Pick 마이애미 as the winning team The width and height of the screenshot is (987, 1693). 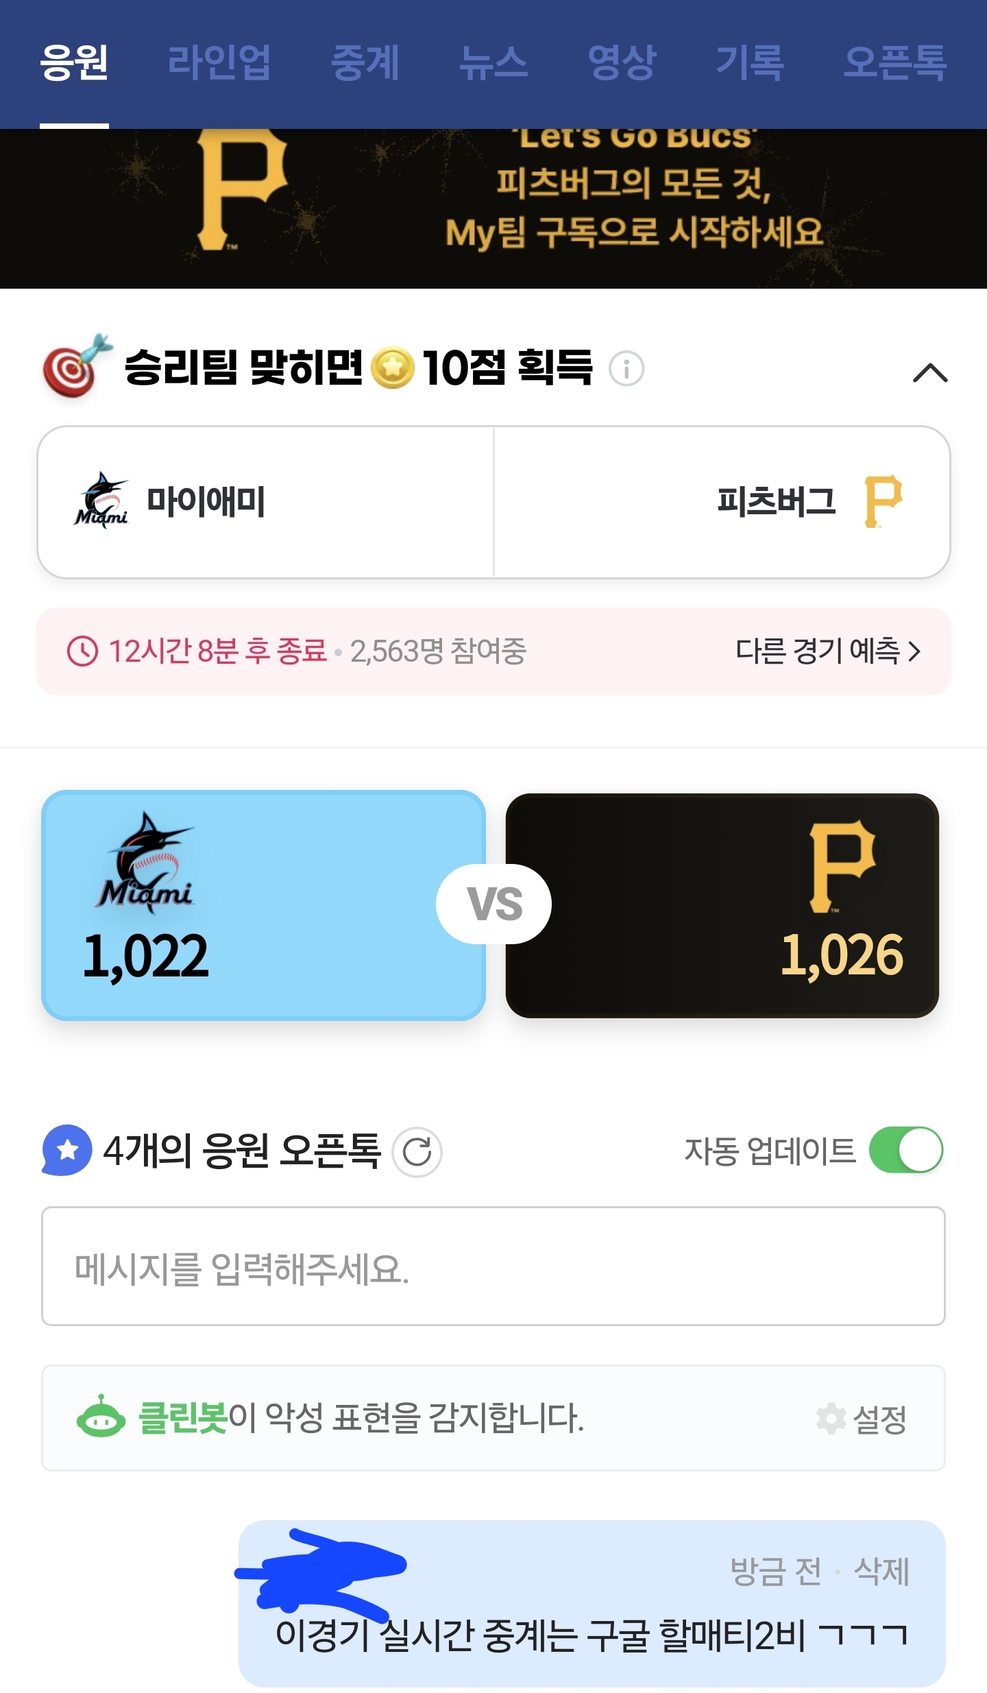(x=265, y=502)
